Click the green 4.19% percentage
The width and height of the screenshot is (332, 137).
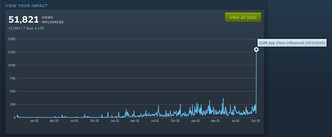coord(39,28)
